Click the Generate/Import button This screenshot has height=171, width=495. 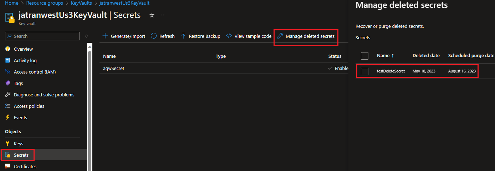pyautogui.click(x=124, y=36)
